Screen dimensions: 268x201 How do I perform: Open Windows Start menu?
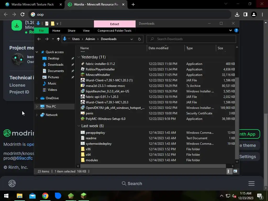point(6,196)
